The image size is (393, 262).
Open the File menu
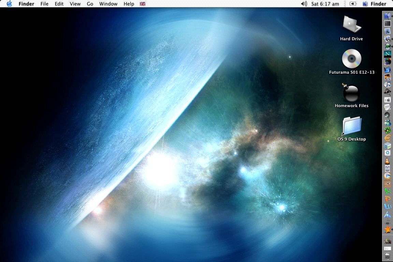[x=44, y=4]
